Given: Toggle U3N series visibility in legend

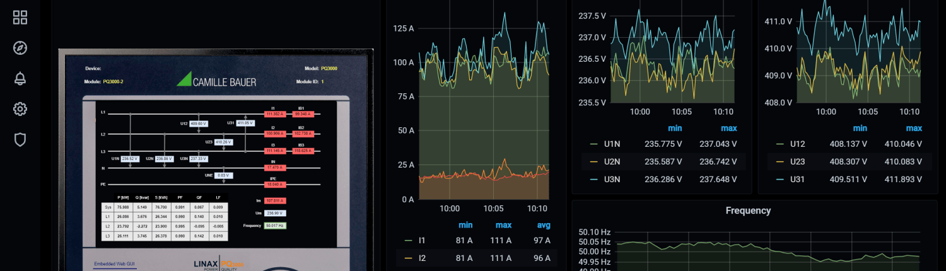Looking at the screenshot, I should coord(612,179).
